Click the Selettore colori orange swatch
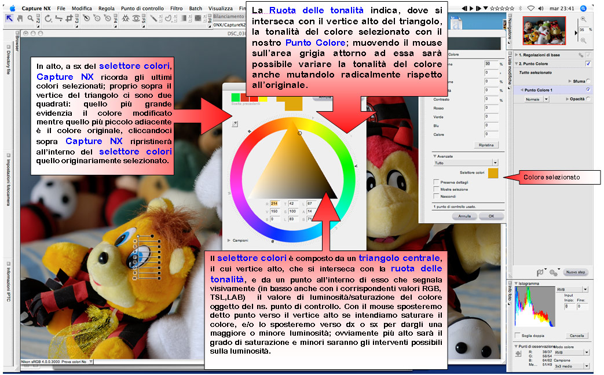The height and width of the screenshot is (375, 604). 493,173
